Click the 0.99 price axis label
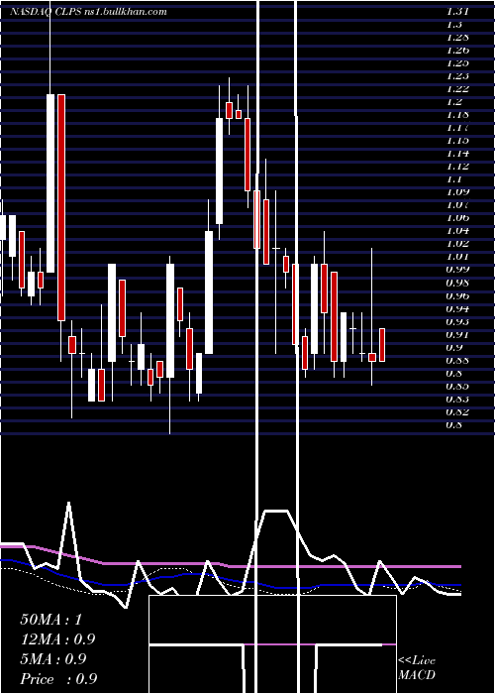Screen dimensions: 495x694 [x=457, y=270]
